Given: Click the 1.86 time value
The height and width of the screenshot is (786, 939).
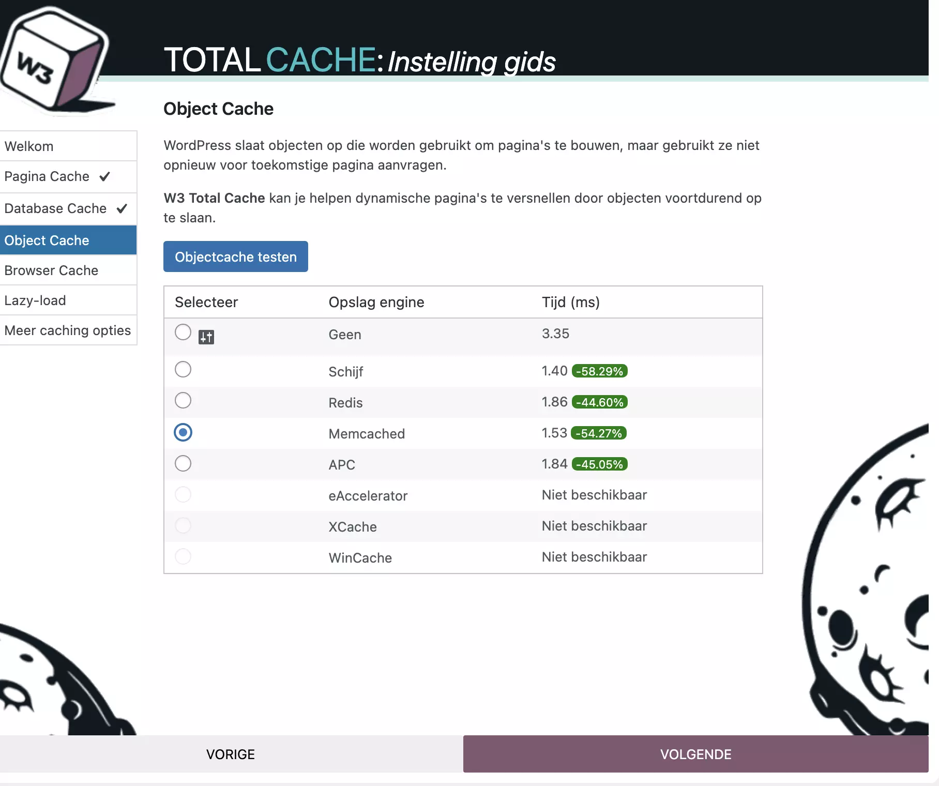Looking at the screenshot, I should click(x=554, y=402).
